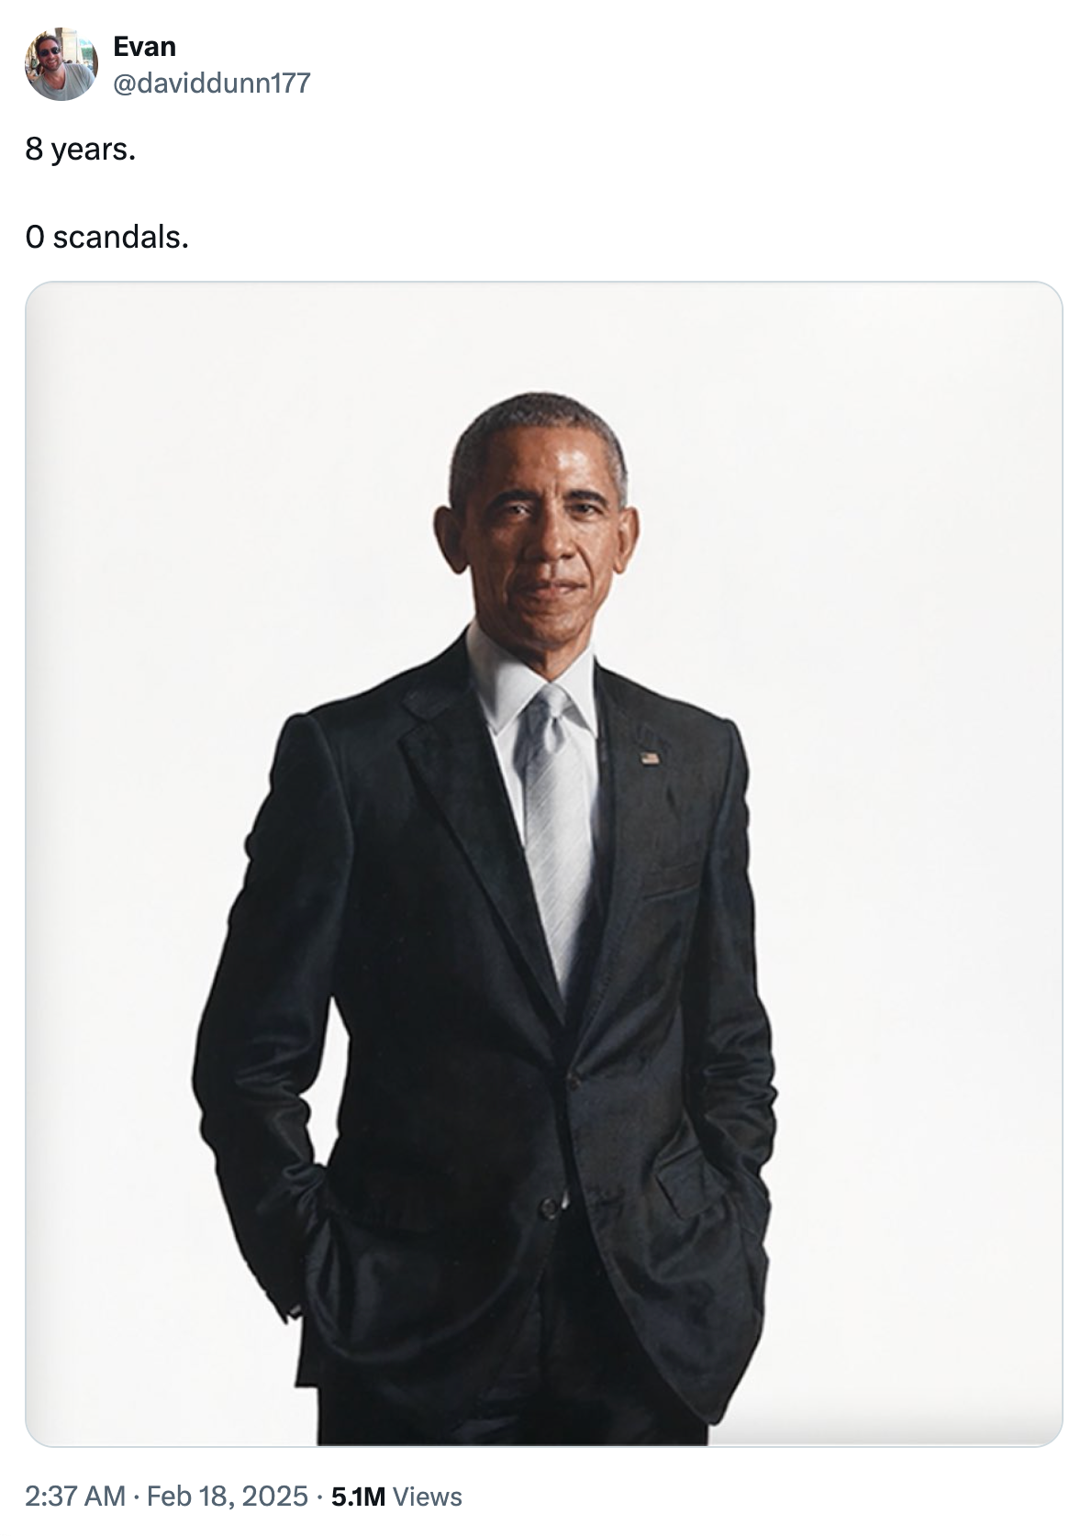Click the "8 years." text line
This screenshot has width=1092, height=1536.
(x=81, y=149)
